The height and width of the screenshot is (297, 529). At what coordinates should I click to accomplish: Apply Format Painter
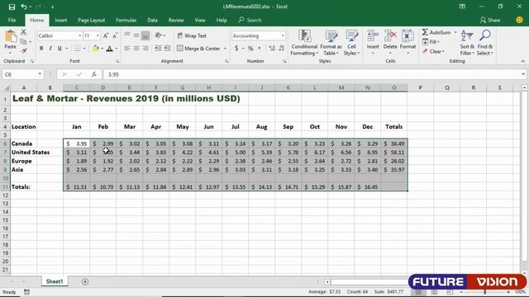[23, 51]
